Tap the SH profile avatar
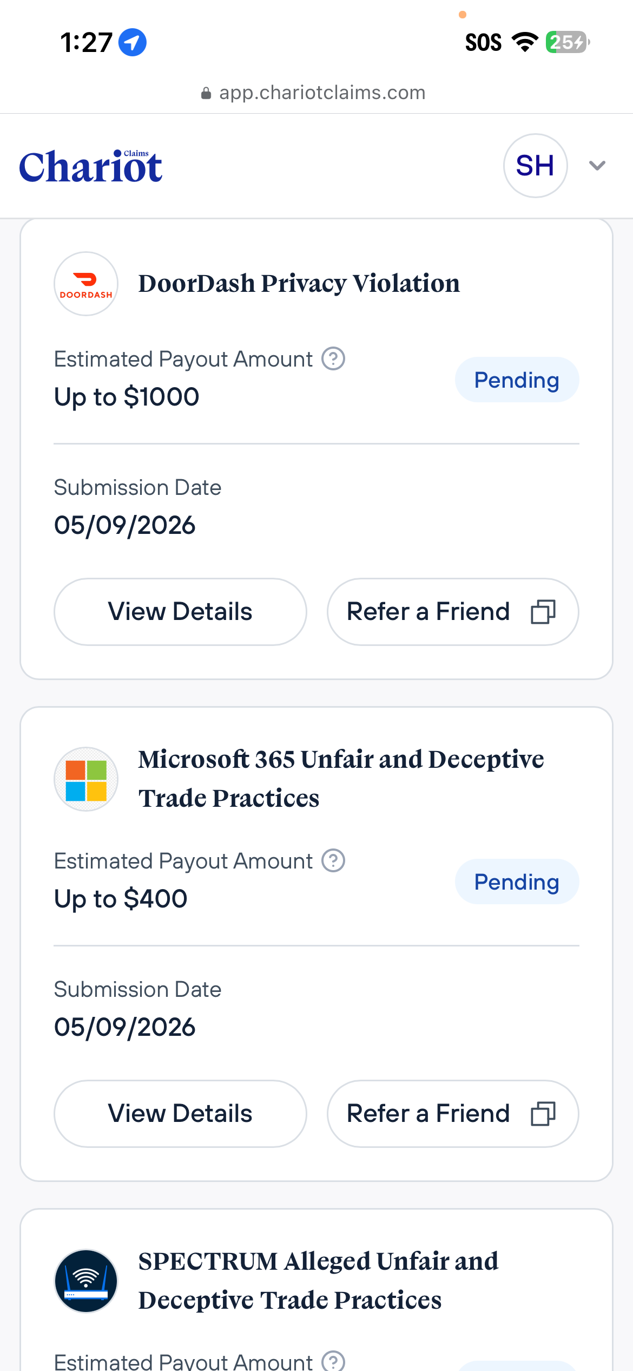This screenshot has width=633, height=1371. tap(535, 166)
